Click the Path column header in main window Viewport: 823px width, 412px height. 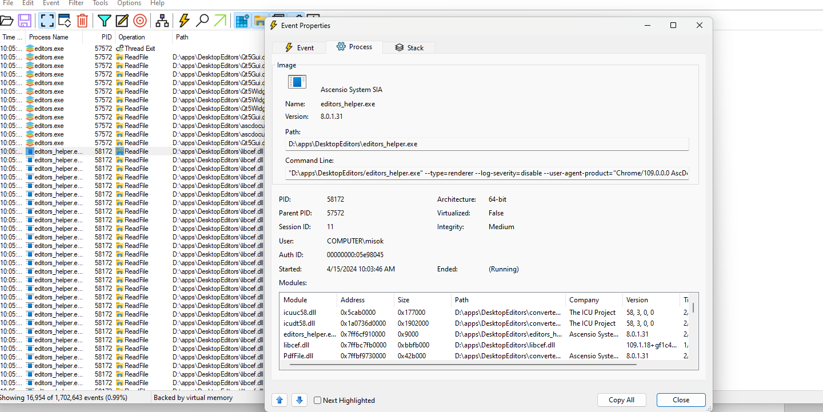tap(218, 37)
